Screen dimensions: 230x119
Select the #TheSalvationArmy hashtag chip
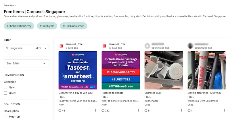[19, 26]
